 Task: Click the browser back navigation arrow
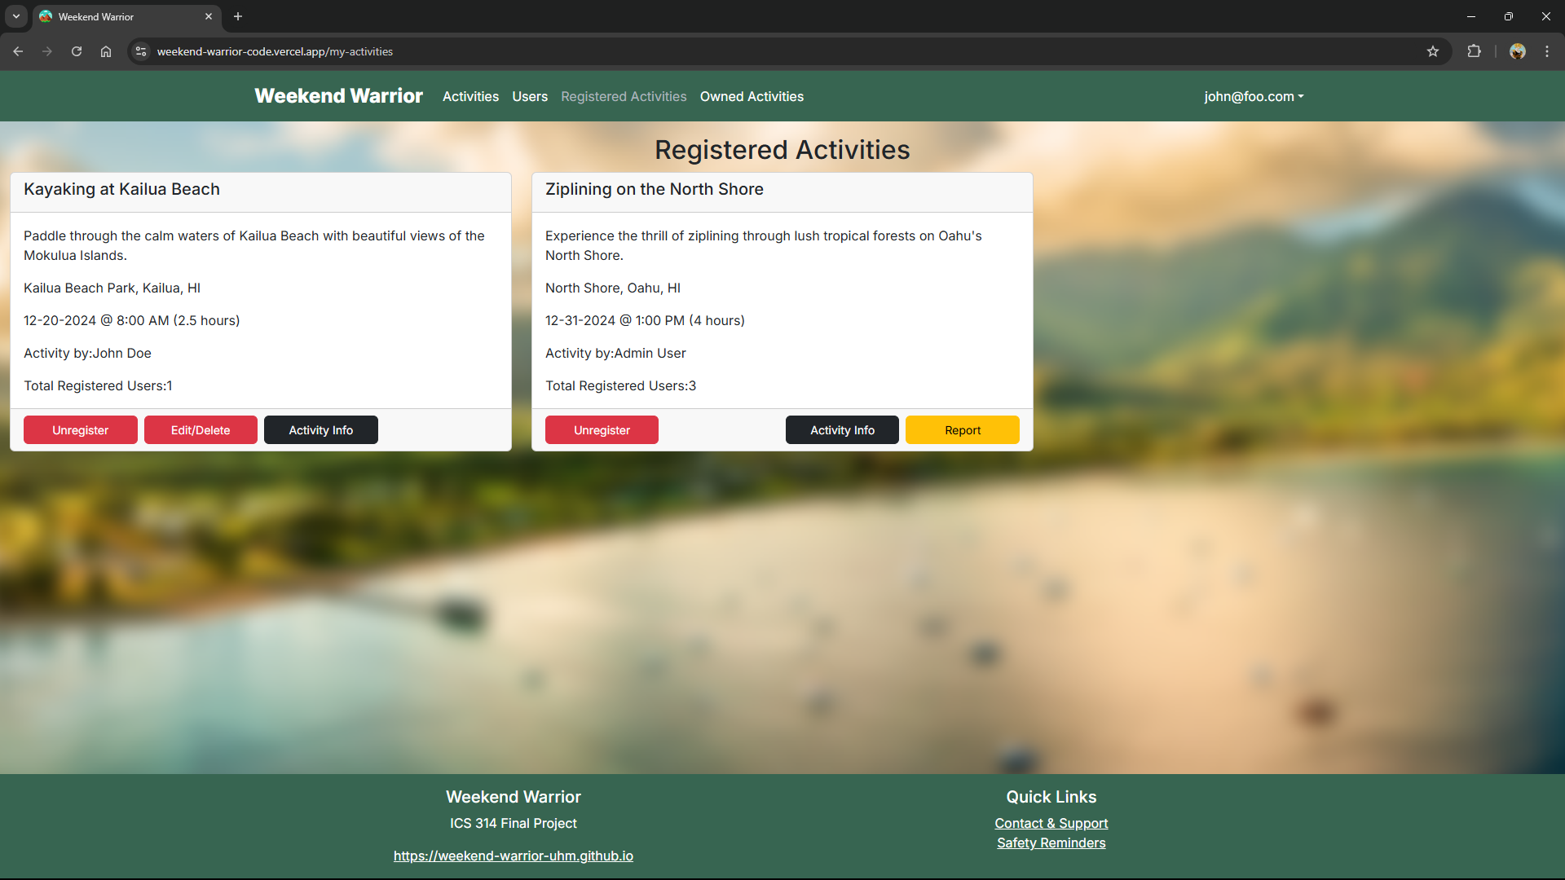pos(18,51)
